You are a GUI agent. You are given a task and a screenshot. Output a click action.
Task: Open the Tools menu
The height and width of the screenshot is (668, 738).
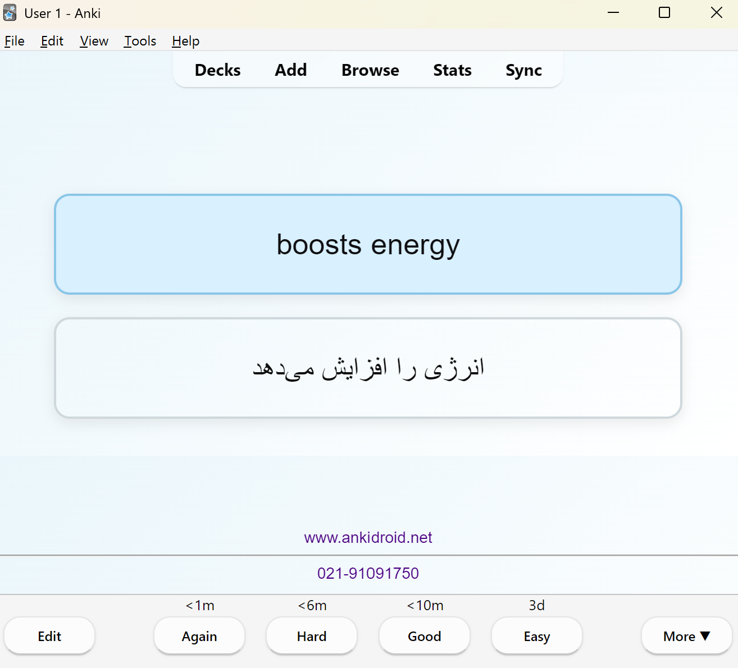tap(140, 41)
